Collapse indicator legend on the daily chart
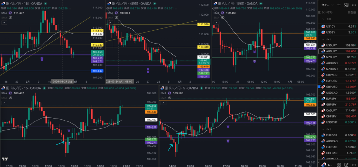 point(3,22)
